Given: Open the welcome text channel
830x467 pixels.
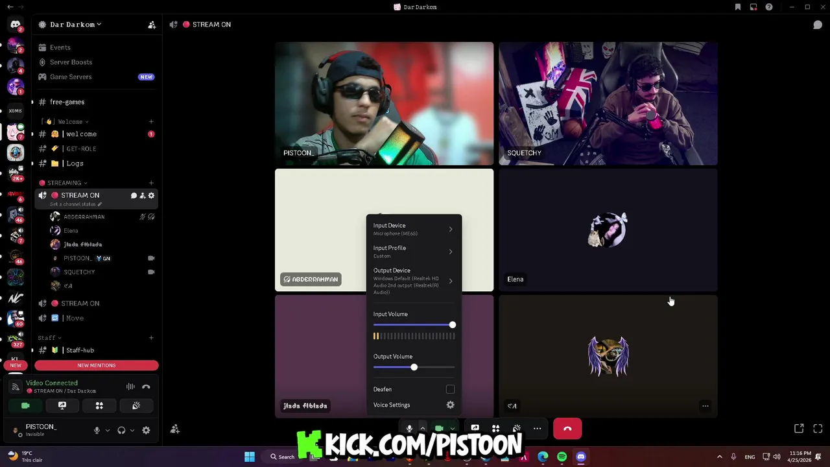Looking at the screenshot, I should point(96,134).
